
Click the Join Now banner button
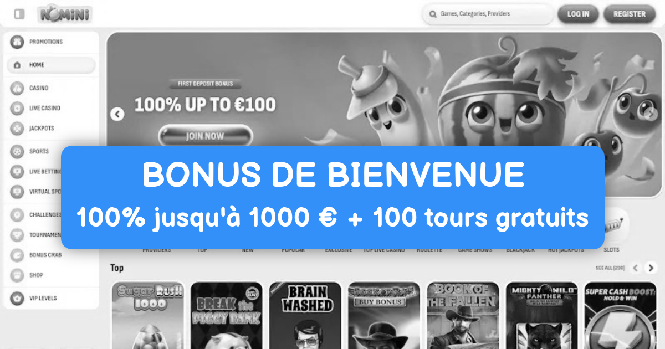click(205, 136)
